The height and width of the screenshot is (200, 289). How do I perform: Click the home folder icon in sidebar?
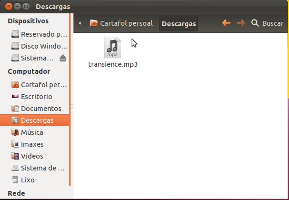tap(15, 85)
